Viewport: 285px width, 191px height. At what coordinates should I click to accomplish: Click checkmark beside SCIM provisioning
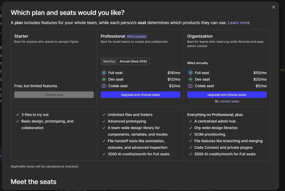click(x=191, y=134)
